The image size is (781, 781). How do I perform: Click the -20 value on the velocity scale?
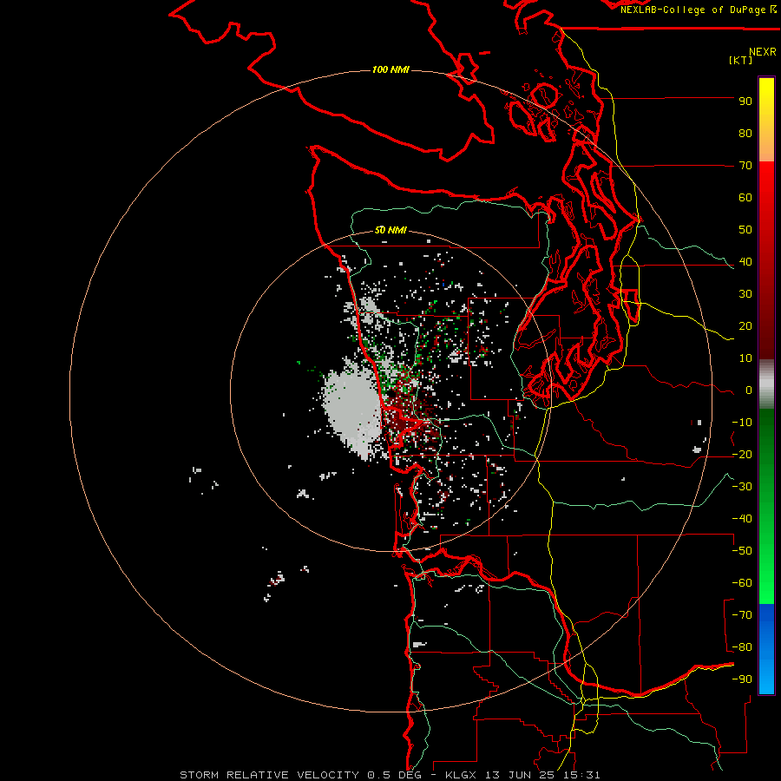pos(742,455)
